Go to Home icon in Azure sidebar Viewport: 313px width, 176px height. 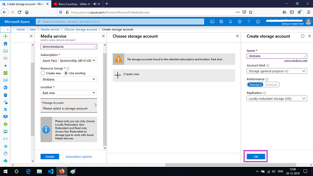click(6, 43)
